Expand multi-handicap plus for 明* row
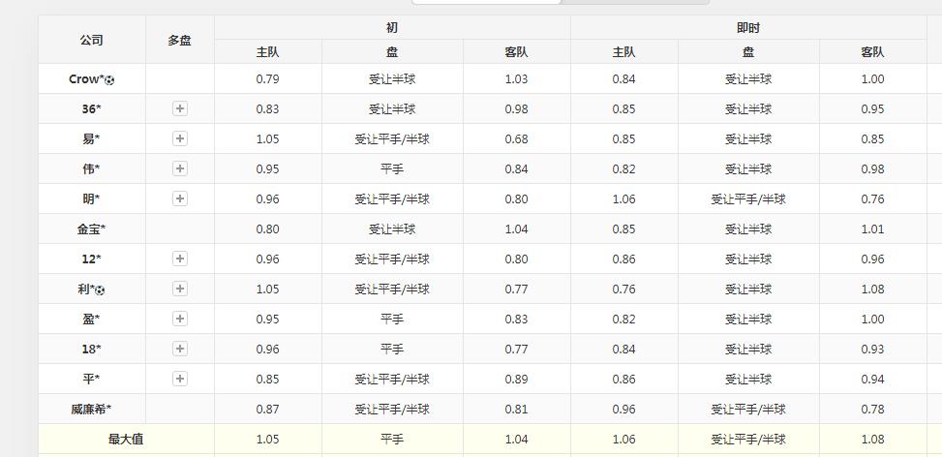942x457 pixels. point(180,198)
